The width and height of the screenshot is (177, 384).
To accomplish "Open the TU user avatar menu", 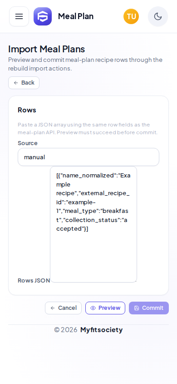I will [x=131, y=16].
